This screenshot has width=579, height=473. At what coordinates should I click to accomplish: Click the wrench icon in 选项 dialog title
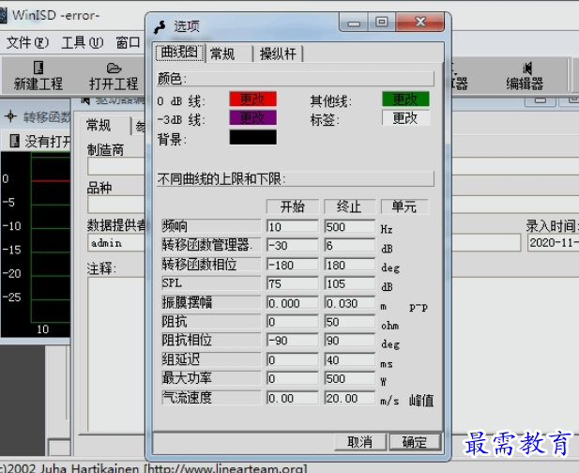click(x=160, y=27)
